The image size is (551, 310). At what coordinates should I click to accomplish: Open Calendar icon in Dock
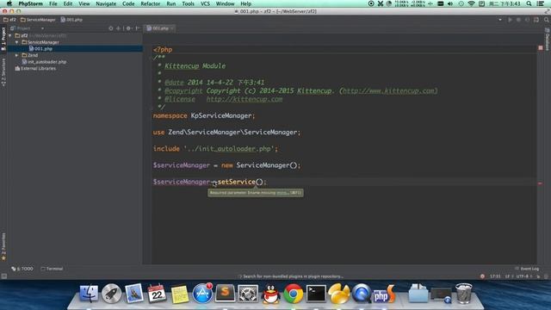pos(157,293)
